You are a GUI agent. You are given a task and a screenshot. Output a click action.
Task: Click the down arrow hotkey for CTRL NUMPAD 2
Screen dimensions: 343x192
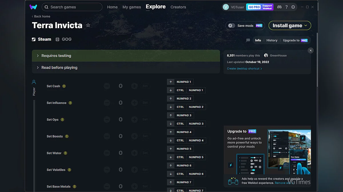pyautogui.click(x=171, y=107)
